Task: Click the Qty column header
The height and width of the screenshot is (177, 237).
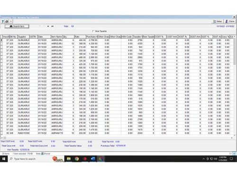Action: coord(68,37)
